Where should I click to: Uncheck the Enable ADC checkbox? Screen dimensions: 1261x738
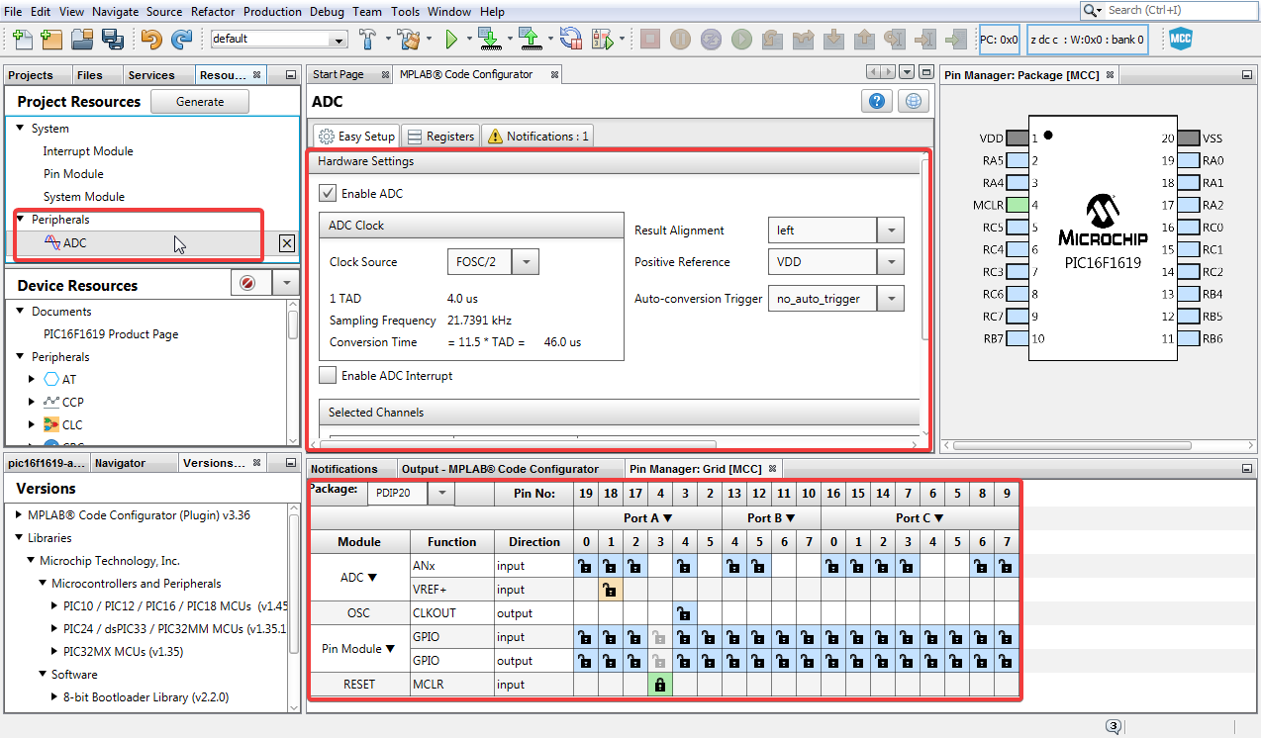328,193
